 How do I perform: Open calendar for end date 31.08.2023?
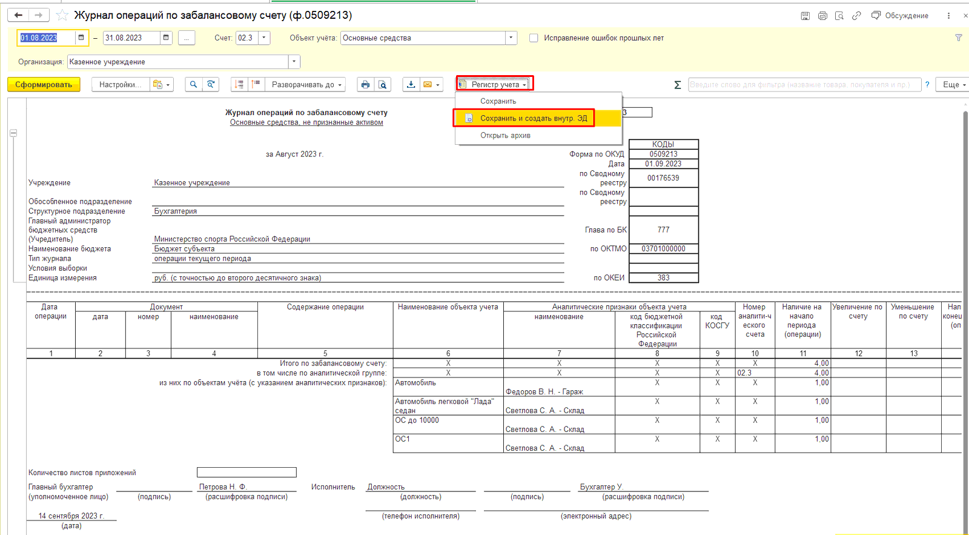coord(166,38)
